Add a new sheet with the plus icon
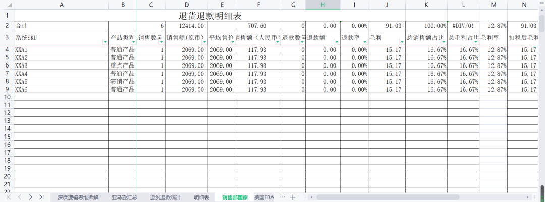The image size is (545, 202). pyautogui.click(x=293, y=197)
